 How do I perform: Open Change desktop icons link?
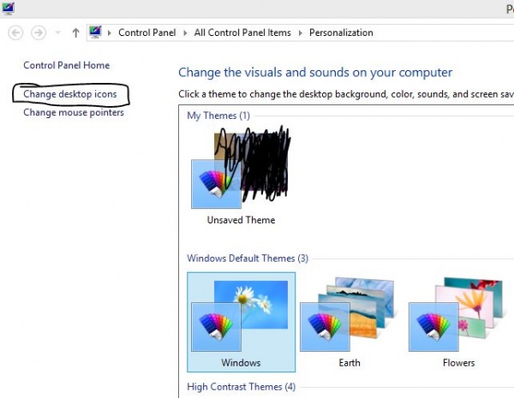point(70,94)
